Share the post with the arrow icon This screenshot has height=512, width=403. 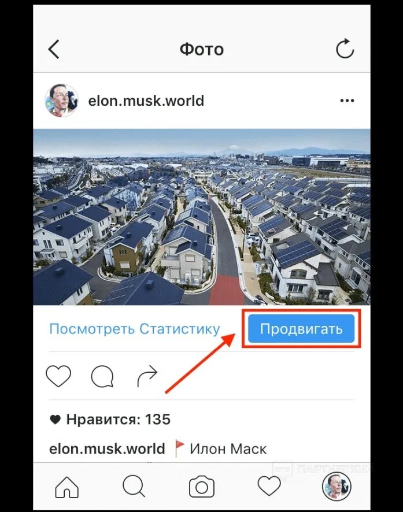147,376
